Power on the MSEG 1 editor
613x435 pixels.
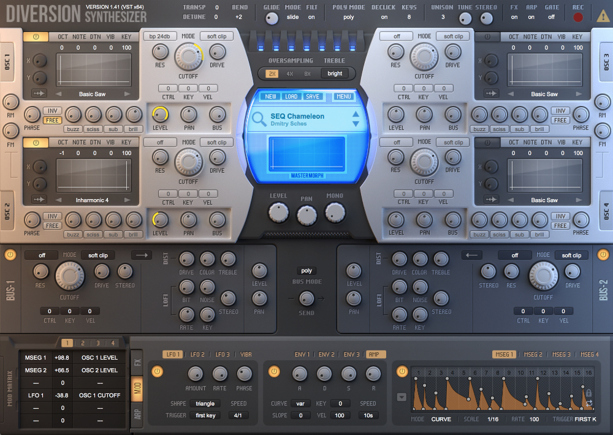402,371
